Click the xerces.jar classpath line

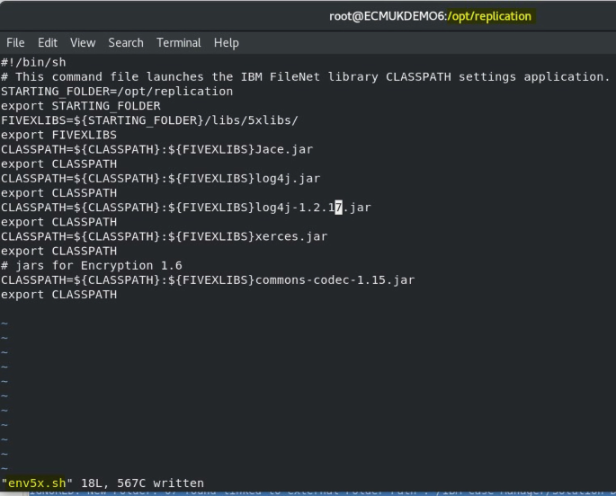[x=164, y=236]
